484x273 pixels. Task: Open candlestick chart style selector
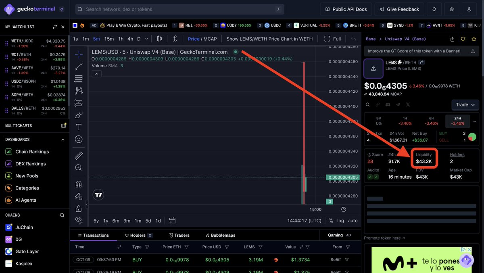[159, 39]
